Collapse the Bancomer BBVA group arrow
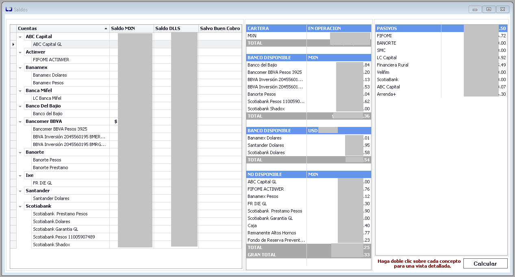This screenshot has height=277, width=515. coord(20,121)
